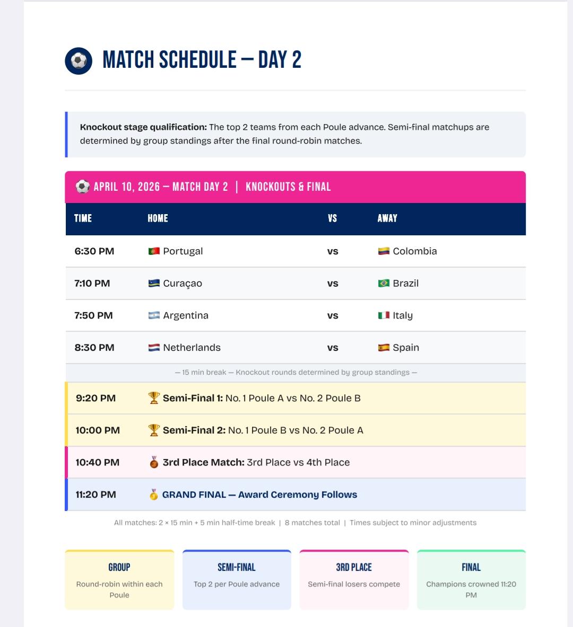This screenshot has height=627, width=573.
Task: Click the Italy flag icon
Action: pyautogui.click(x=384, y=315)
